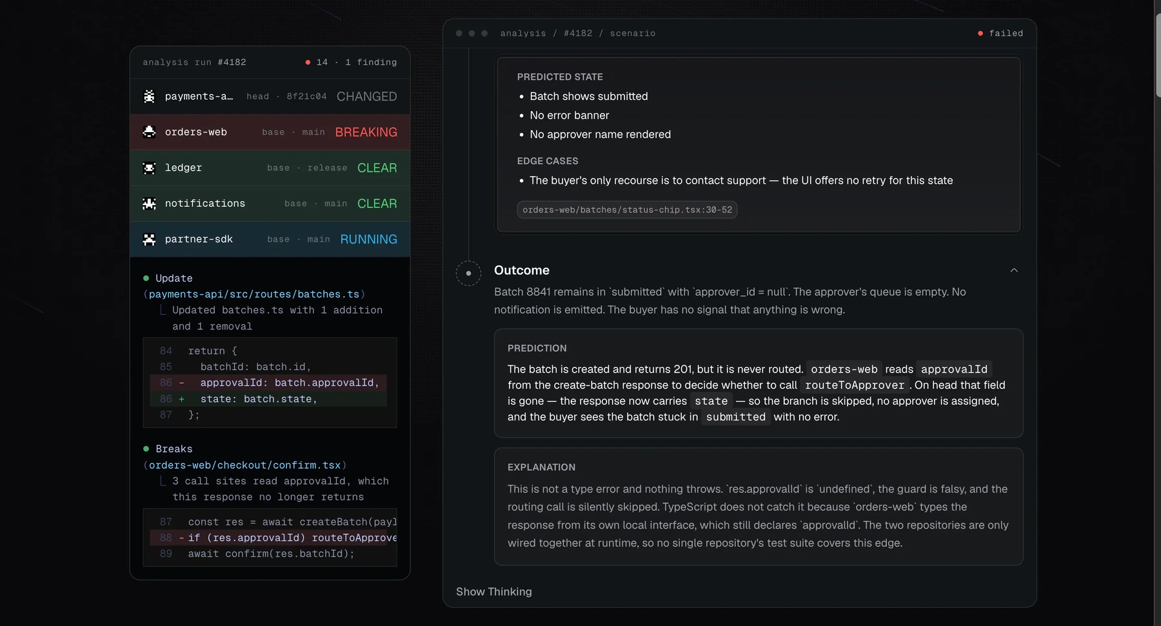
Task: Click the payments-api pixel sprite icon
Action: click(149, 96)
